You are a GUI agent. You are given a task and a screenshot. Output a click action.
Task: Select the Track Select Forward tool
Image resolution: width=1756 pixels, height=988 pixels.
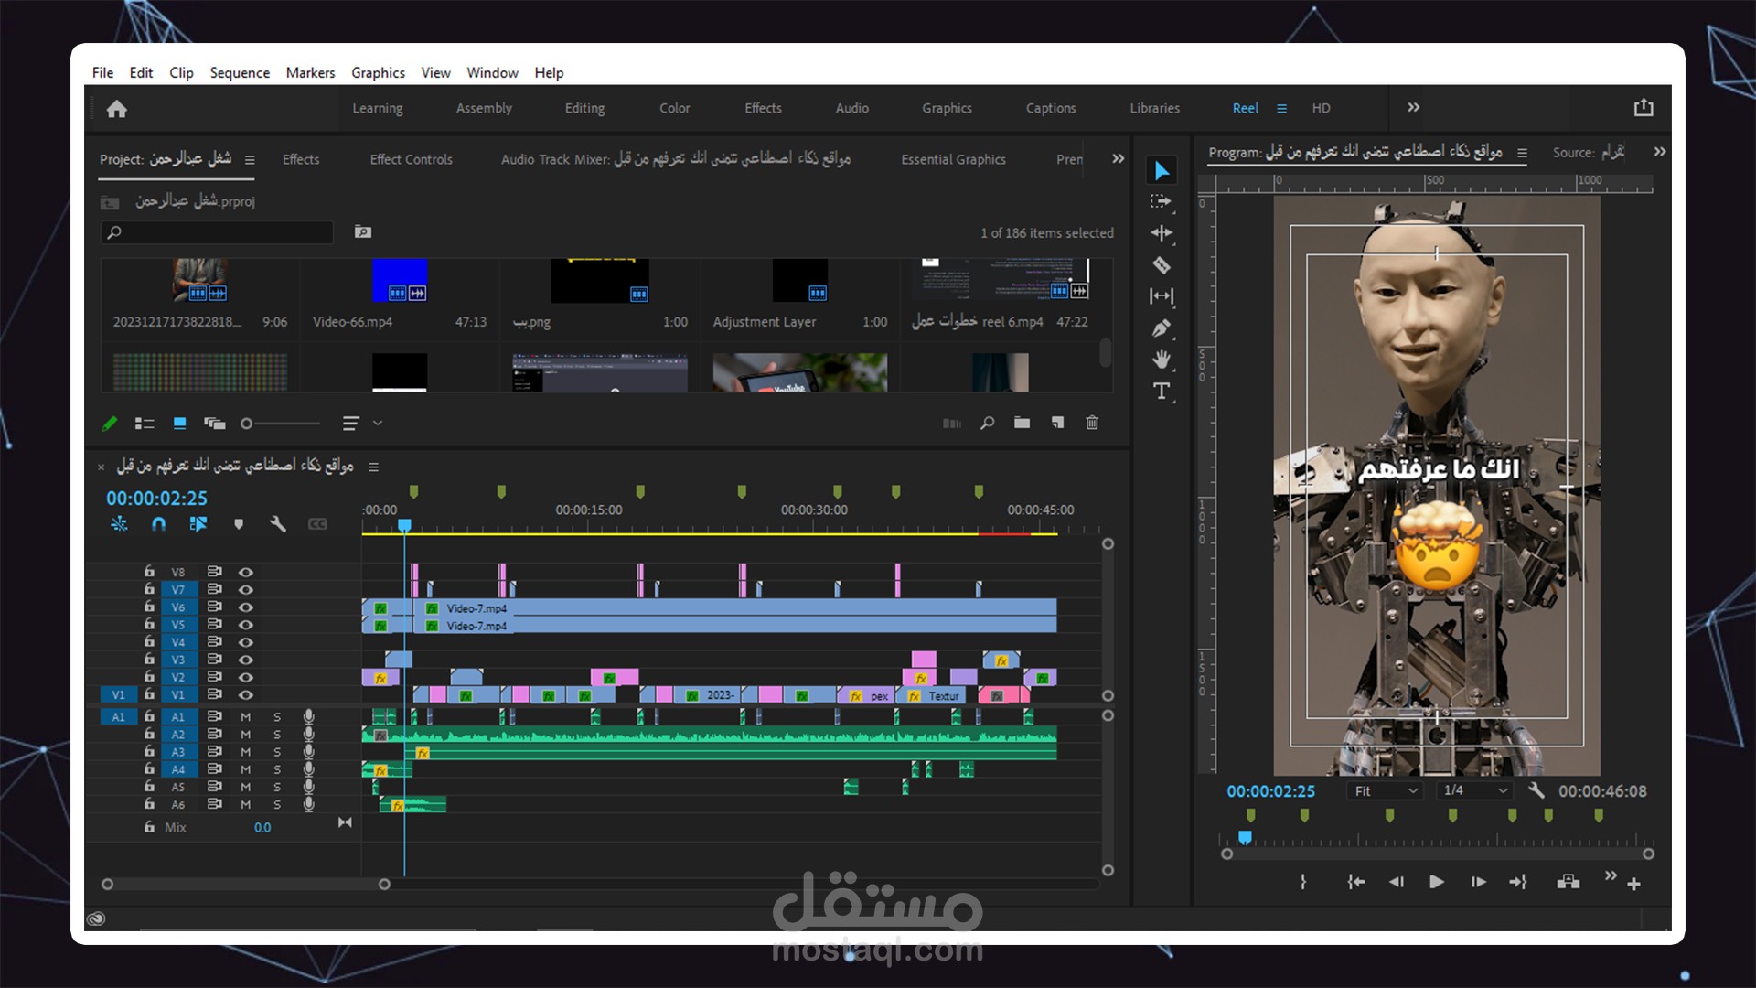tap(1161, 201)
